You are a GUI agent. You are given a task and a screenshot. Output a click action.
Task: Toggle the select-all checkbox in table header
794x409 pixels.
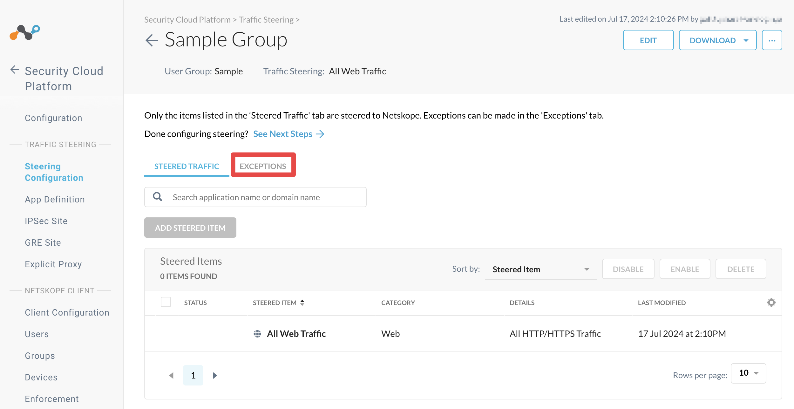[x=166, y=302]
